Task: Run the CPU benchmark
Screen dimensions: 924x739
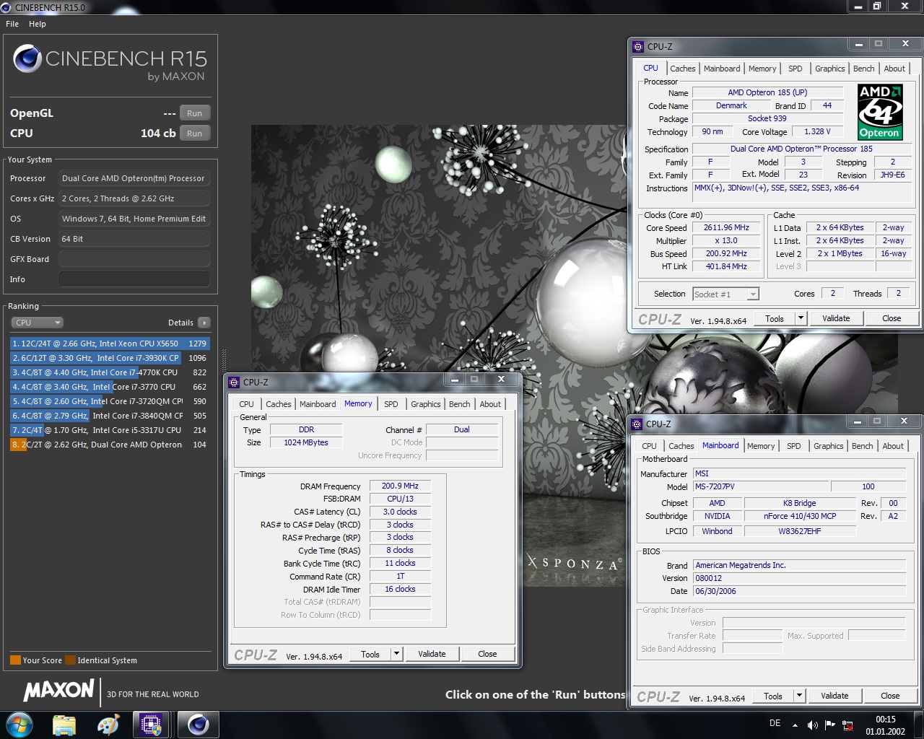Action: click(195, 134)
